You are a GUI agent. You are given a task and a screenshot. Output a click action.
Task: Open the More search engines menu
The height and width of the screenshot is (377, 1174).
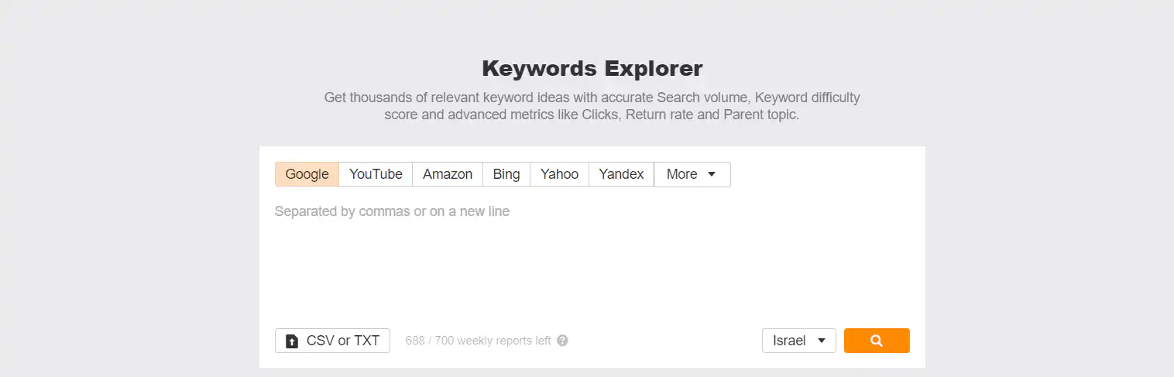pyautogui.click(x=692, y=174)
